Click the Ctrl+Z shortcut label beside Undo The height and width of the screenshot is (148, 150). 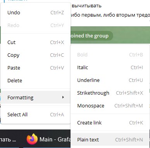tap(57, 13)
